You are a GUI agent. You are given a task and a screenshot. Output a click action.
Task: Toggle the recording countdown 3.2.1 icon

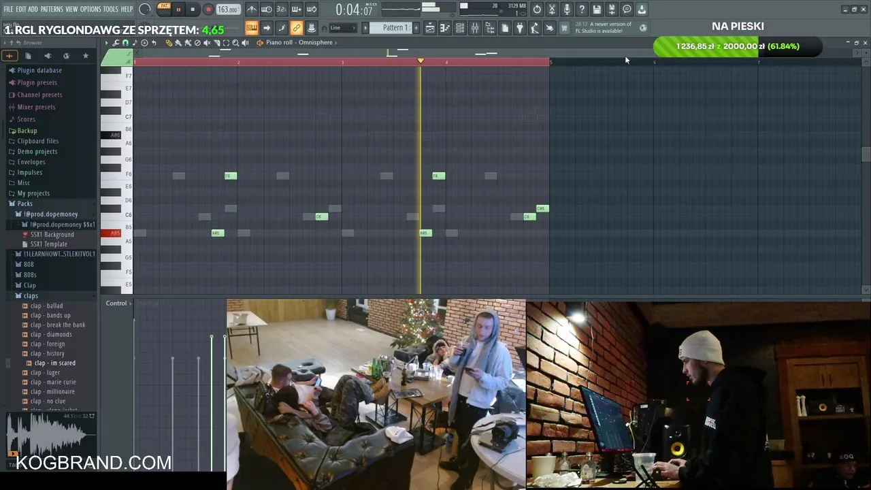point(282,10)
